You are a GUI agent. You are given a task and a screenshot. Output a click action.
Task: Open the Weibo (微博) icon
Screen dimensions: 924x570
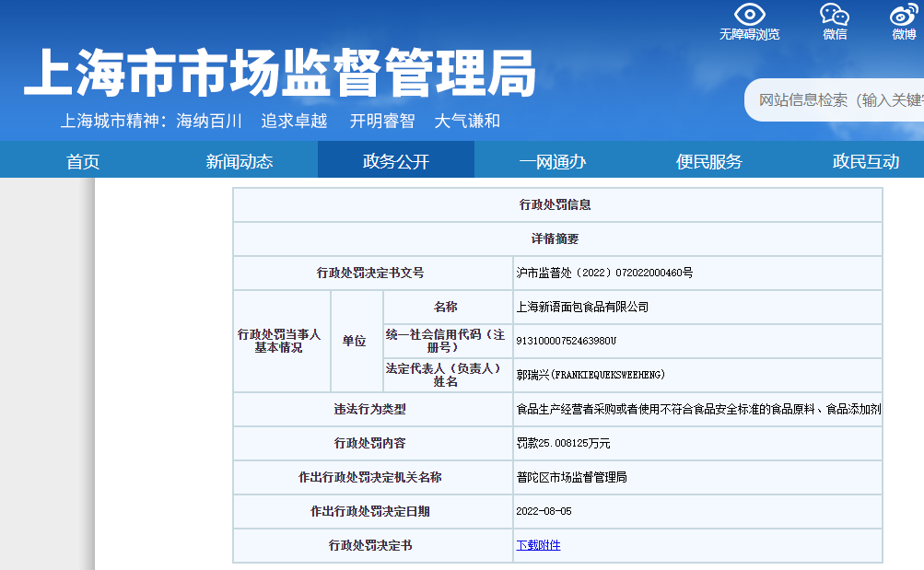(x=903, y=15)
